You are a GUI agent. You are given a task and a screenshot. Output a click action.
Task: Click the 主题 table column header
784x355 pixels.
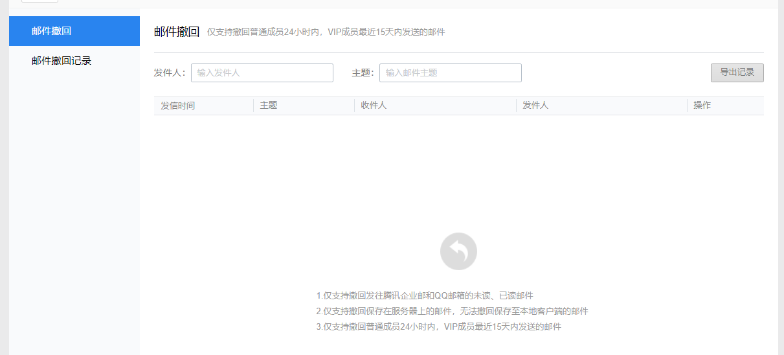tap(269, 106)
